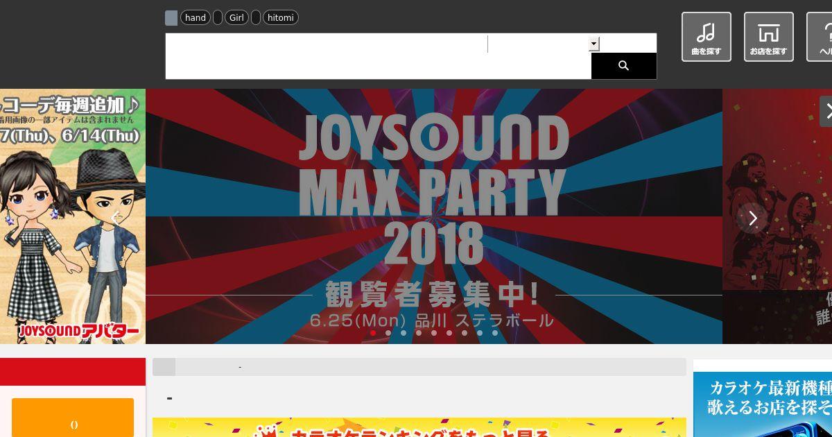Advance carousel with the right chevron arrow
832x437 pixels.
753,218
